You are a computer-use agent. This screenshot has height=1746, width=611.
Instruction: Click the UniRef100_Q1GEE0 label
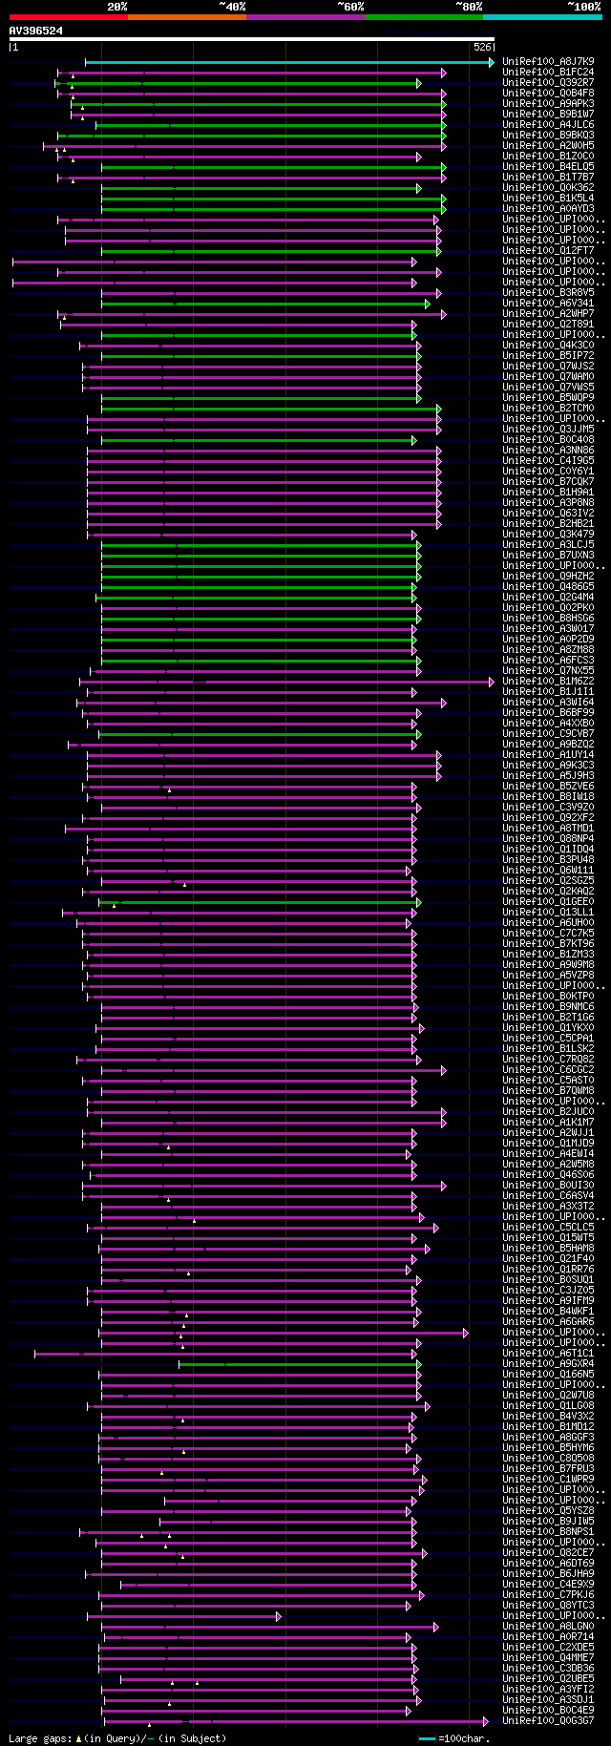tap(548, 902)
